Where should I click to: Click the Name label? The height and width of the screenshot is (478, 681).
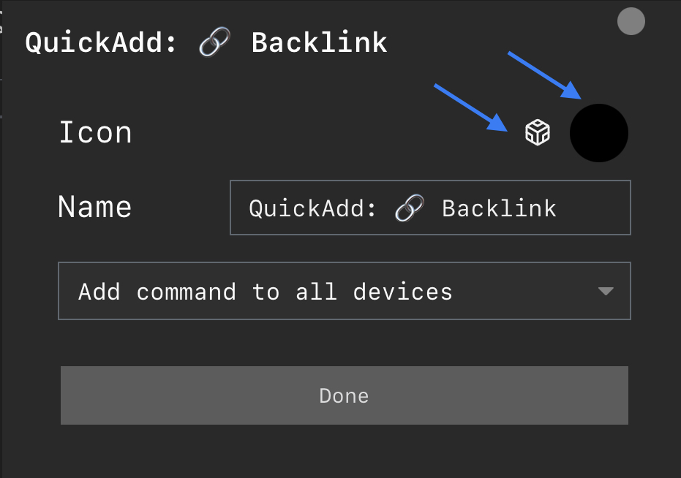point(94,208)
